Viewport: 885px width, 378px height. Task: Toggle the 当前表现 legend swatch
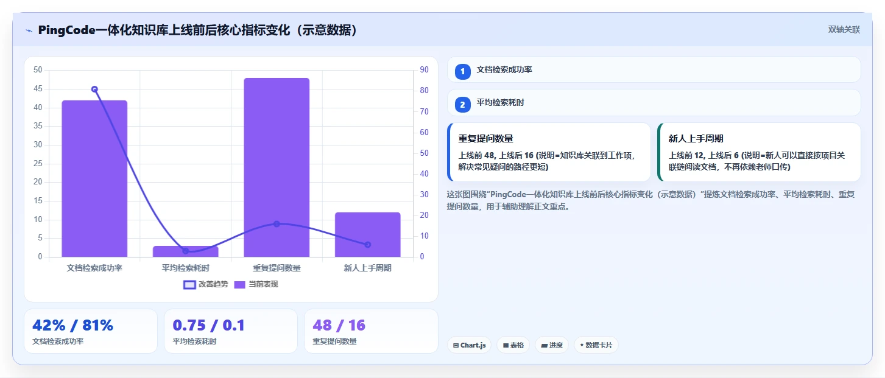(x=240, y=284)
